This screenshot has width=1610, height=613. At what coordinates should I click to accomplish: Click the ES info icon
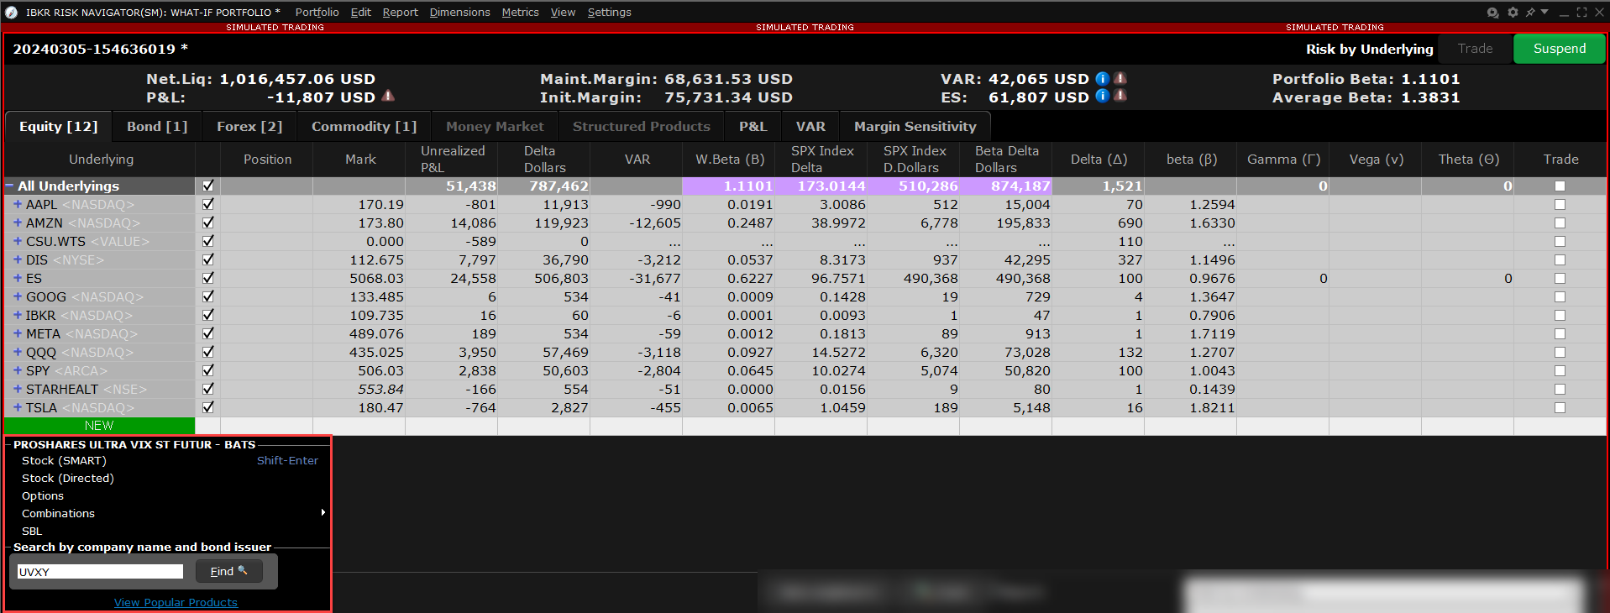coord(1103,97)
